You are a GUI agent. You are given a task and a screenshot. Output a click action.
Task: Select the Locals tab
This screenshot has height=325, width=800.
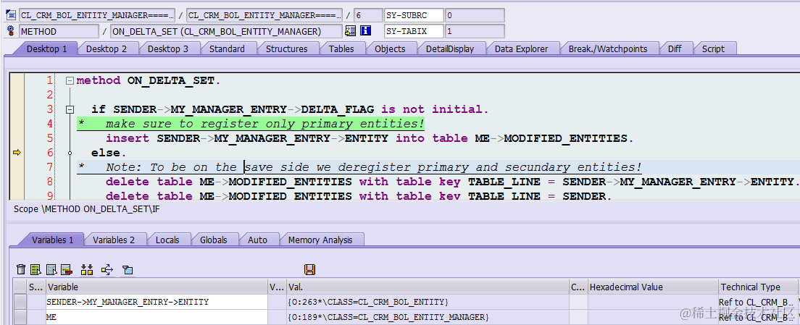(x=167, y=240)
